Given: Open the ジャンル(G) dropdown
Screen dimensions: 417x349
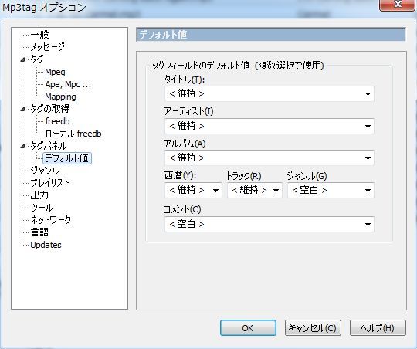Looking at the screenshot, I should point(331,190).
